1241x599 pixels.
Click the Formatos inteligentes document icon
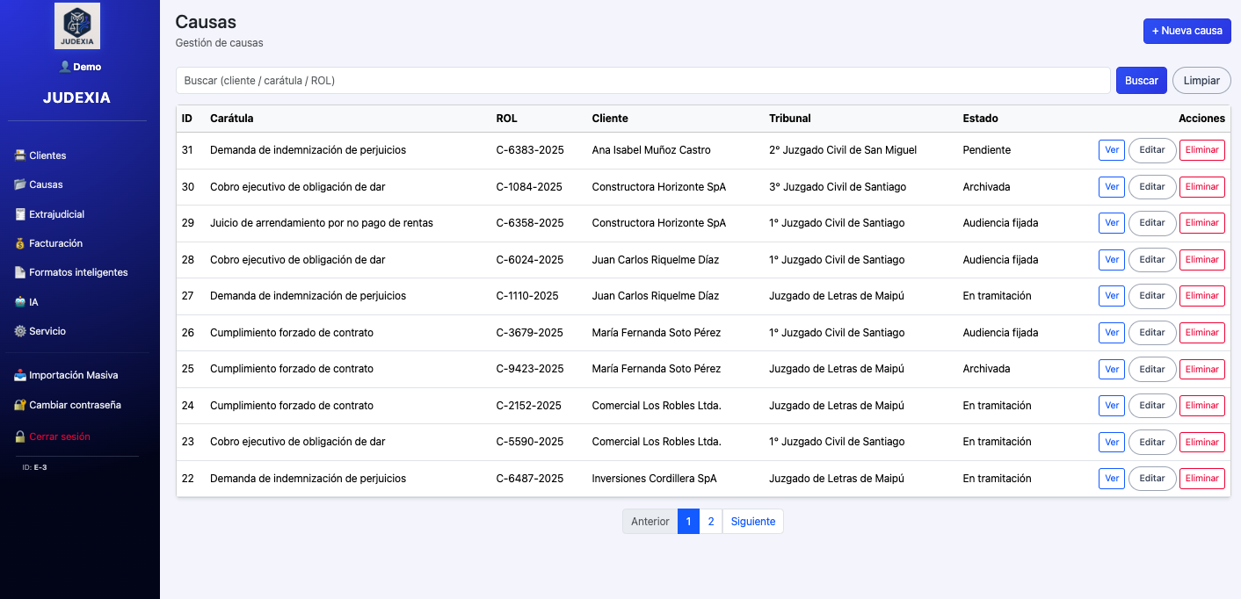(x=20, y=272)
